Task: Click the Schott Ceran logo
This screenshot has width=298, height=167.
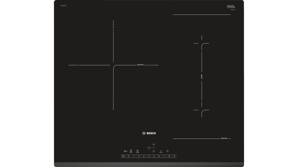Action: (231, 7)
